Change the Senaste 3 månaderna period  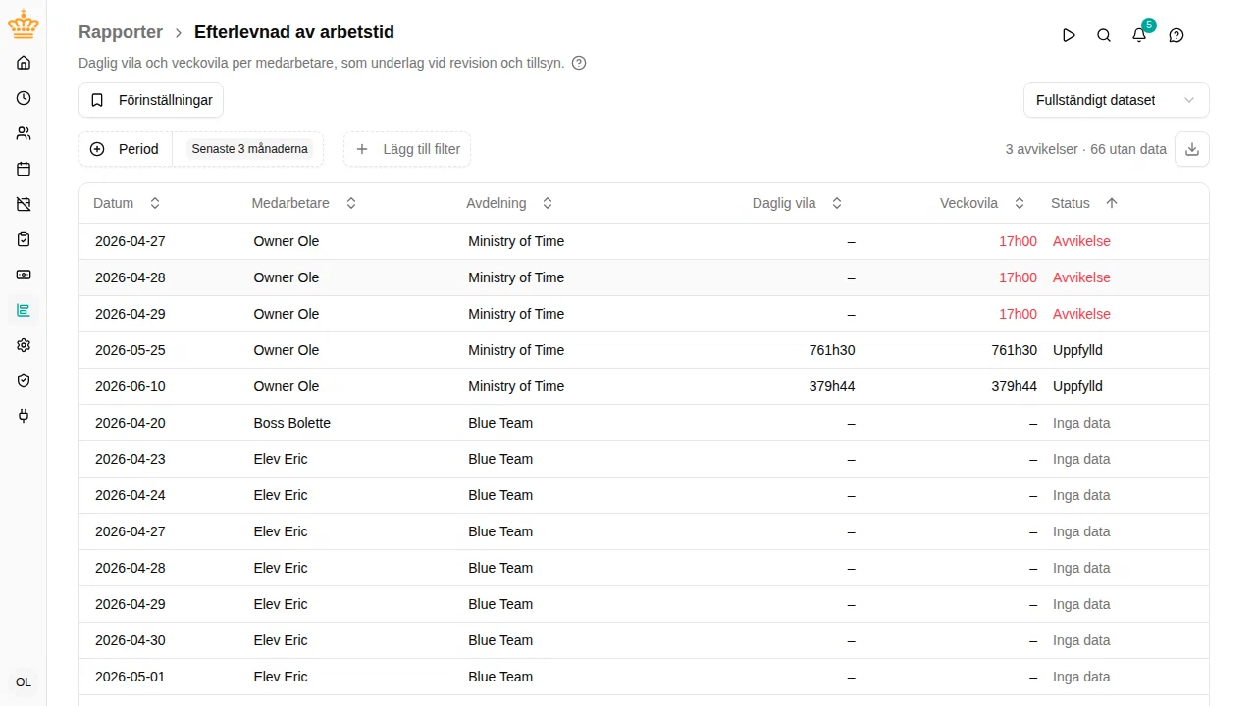point(249,149)
